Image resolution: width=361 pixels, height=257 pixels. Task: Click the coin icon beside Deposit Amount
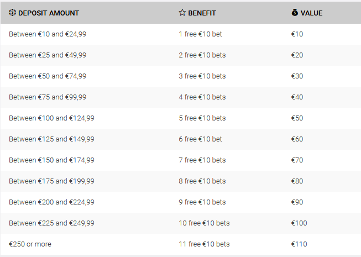(x=12, y=12)
